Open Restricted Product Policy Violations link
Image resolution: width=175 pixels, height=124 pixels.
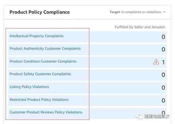point(39,100)
